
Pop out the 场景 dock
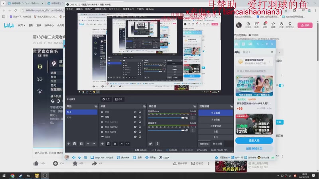pos(96,106)
